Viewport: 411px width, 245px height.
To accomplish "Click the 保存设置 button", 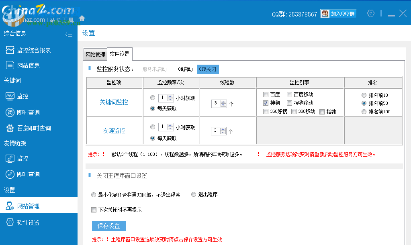I will [x=108, y=226].
